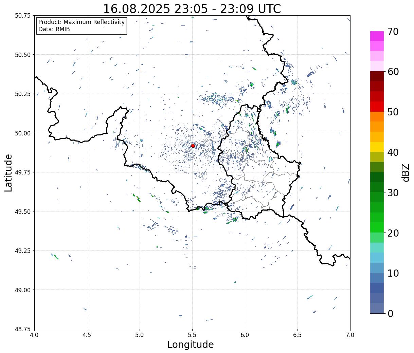
Task: Click the longitude tick label "5.0"
Action: tap(140, 335)
